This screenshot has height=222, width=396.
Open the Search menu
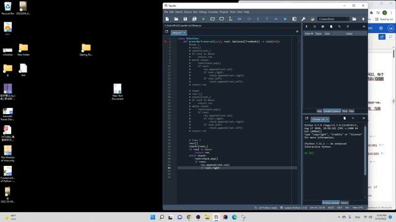(179, 12)
